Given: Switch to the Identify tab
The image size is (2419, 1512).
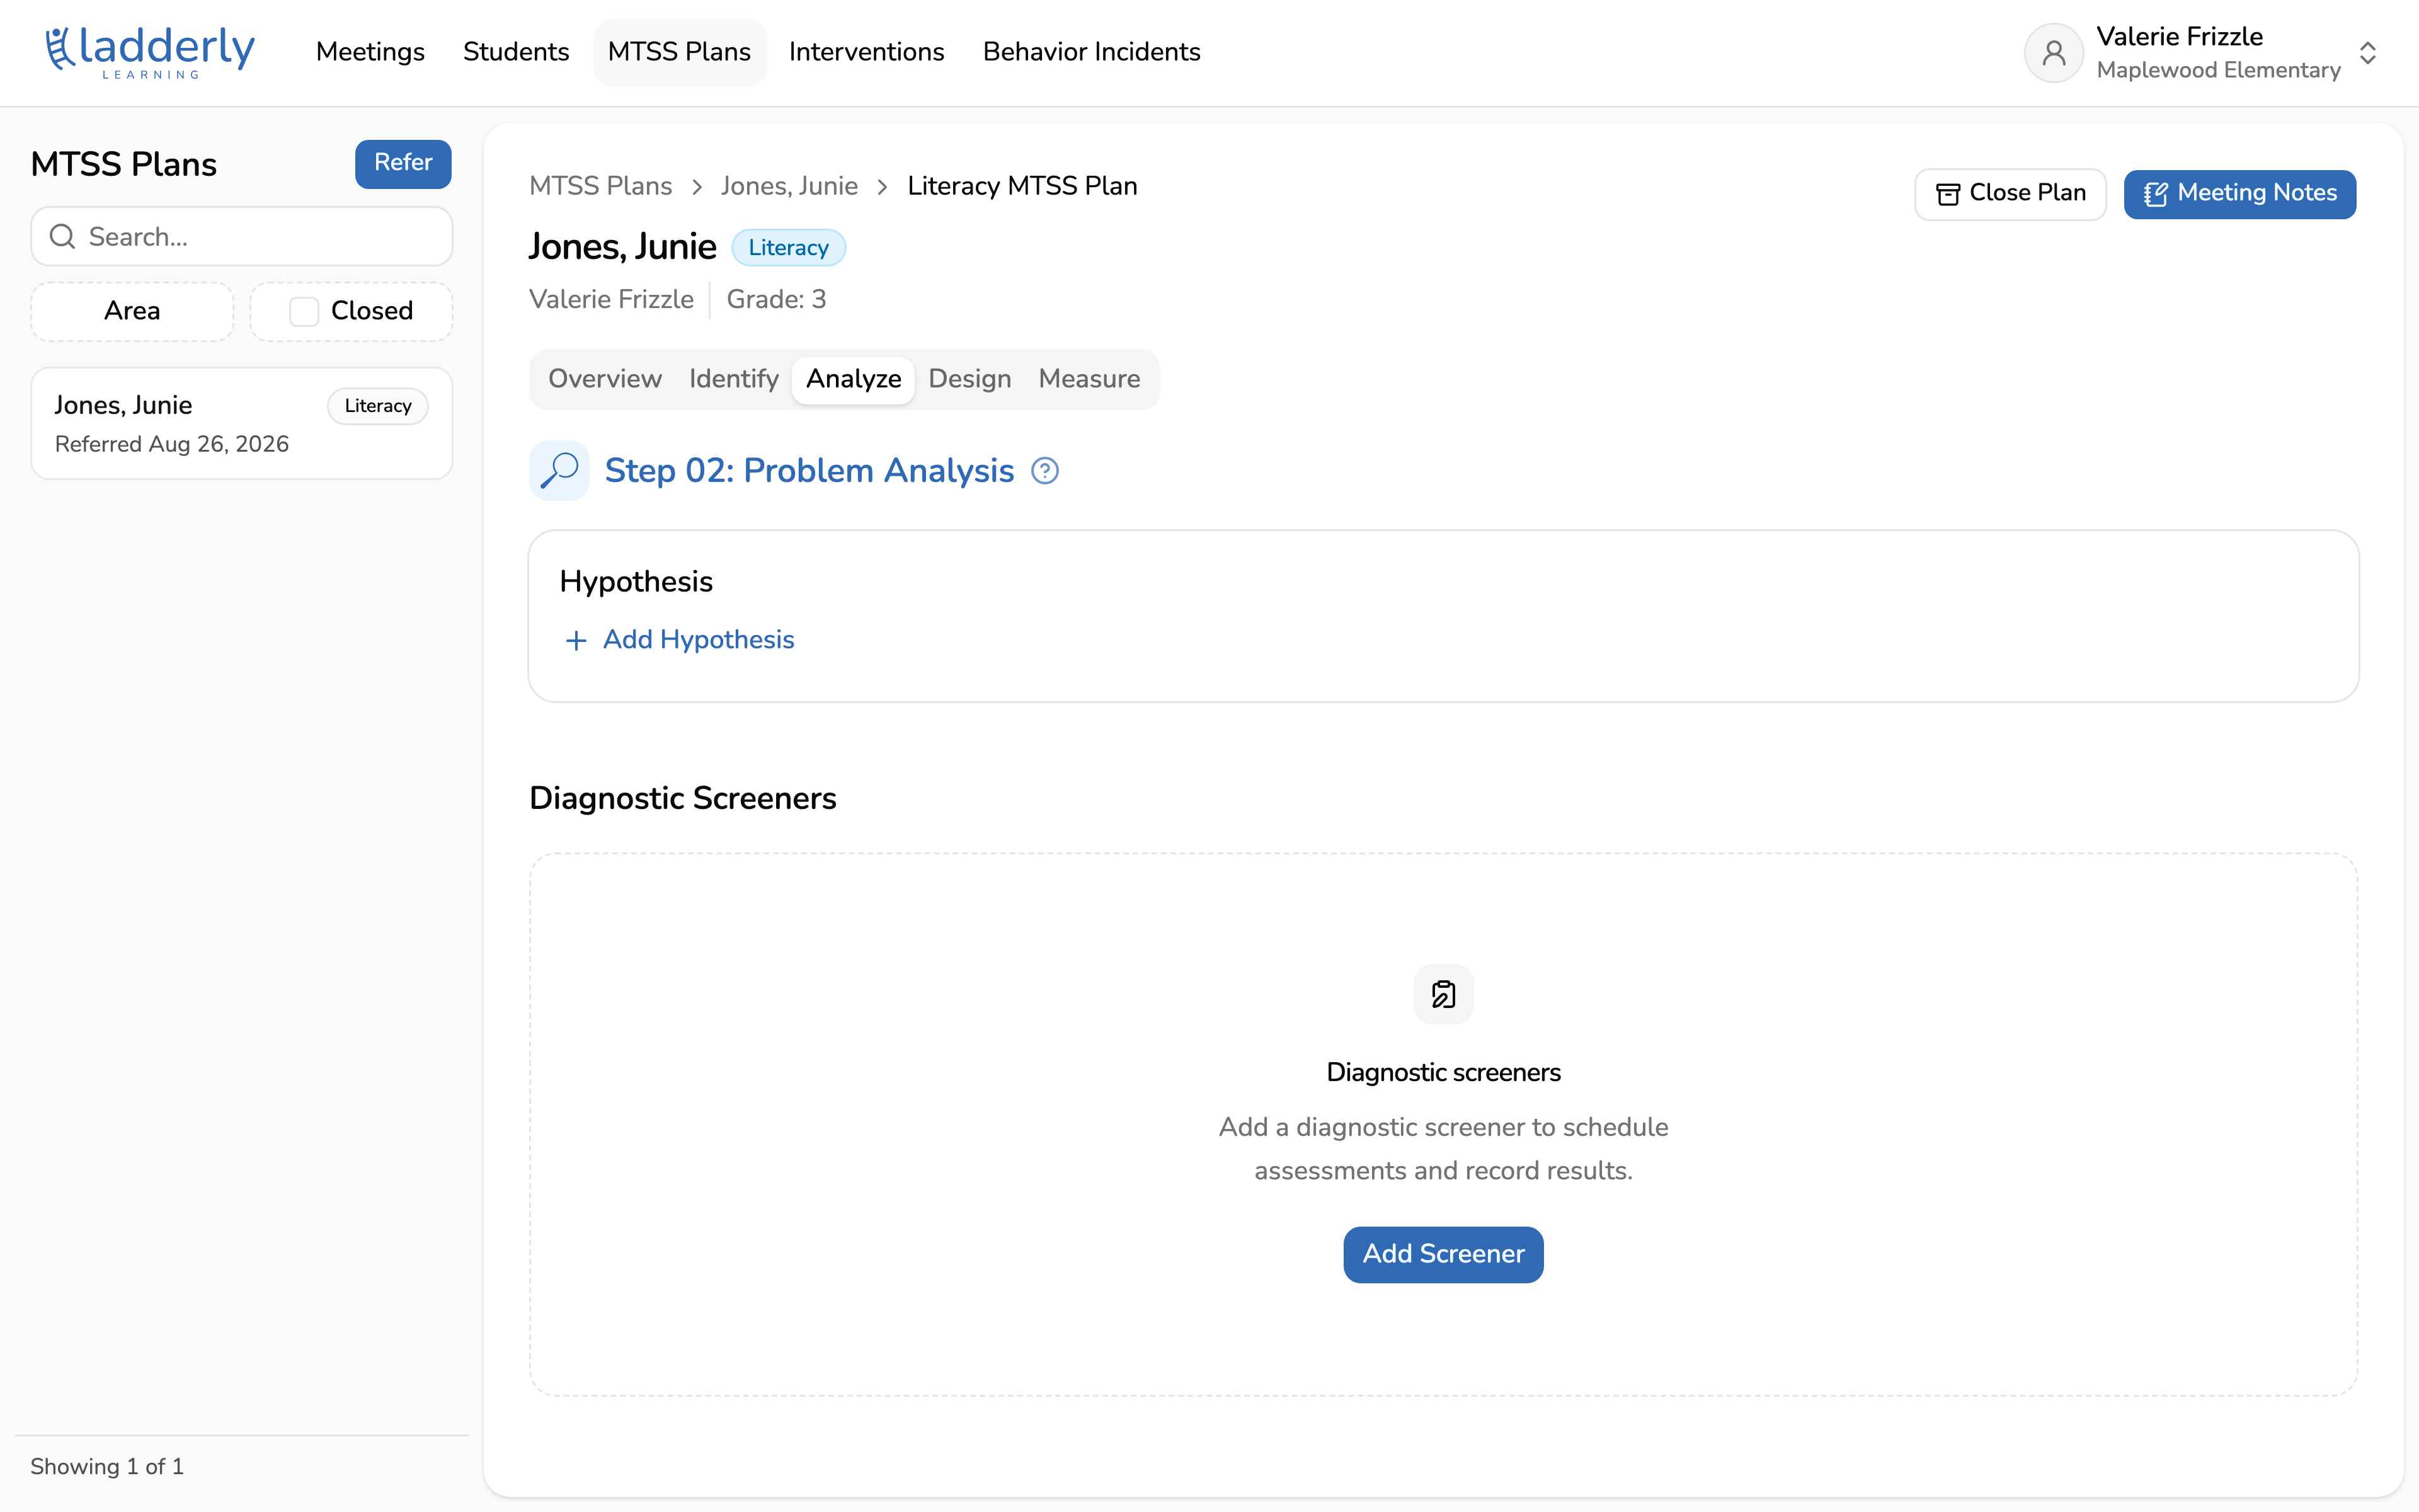Looking at the screenshot, I should click(x=734, y=379).
